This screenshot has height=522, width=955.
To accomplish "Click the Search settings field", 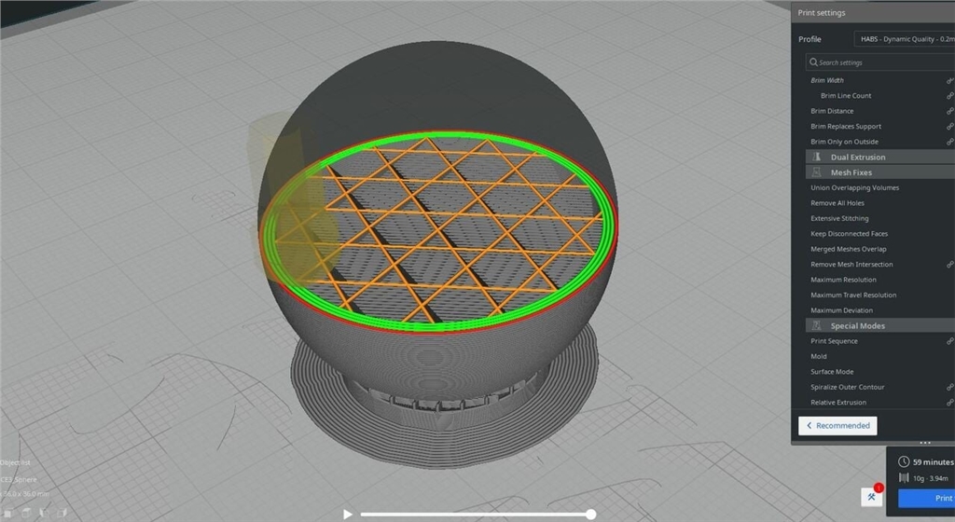I will (881, 62).
